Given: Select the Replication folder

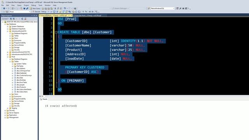Looking at the screenshot, I should tap(13, 115).
